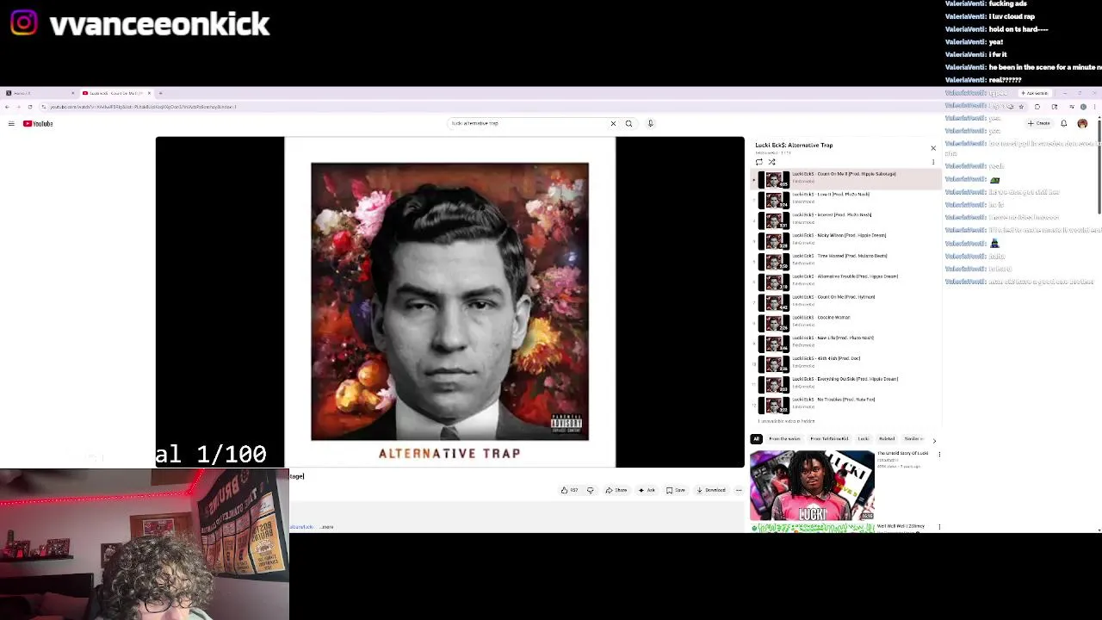Open the Create button in YouTube header
The image size is (1102, 620).
click(x=1038, y=124)
